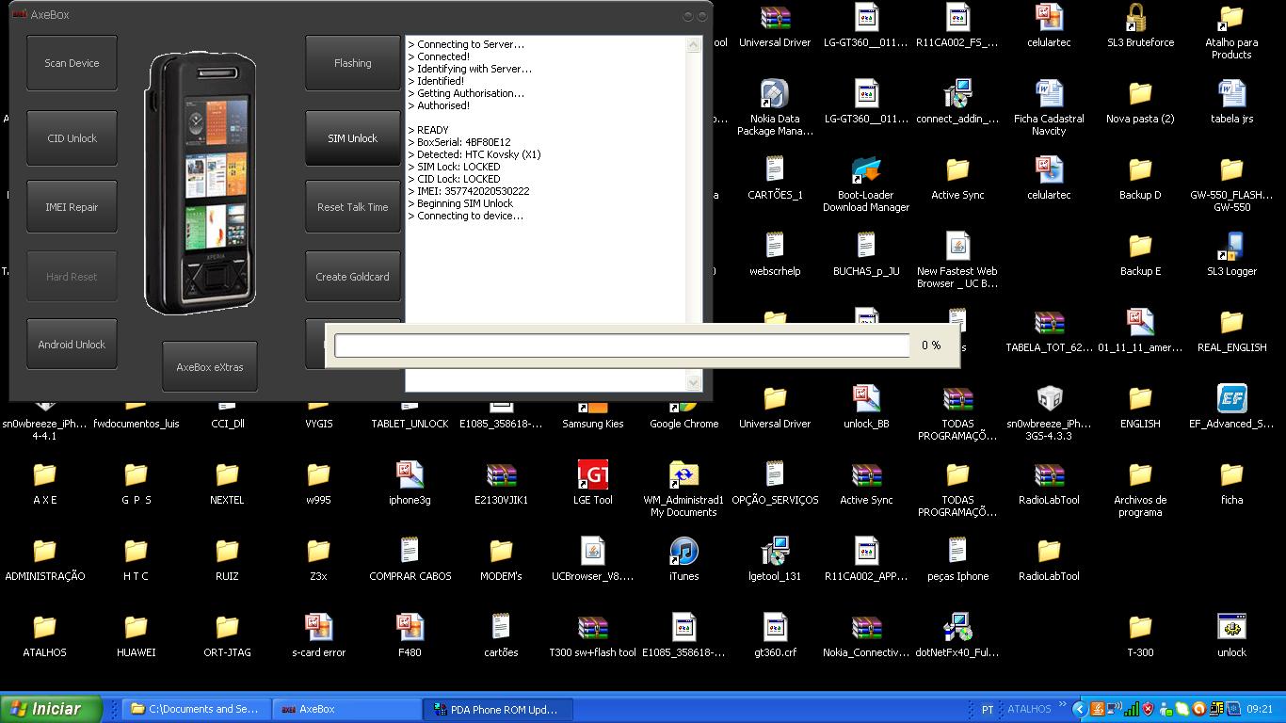Open the unlock_BB file icon
This screenshot has height=723, width=1286.
[866, 407]
